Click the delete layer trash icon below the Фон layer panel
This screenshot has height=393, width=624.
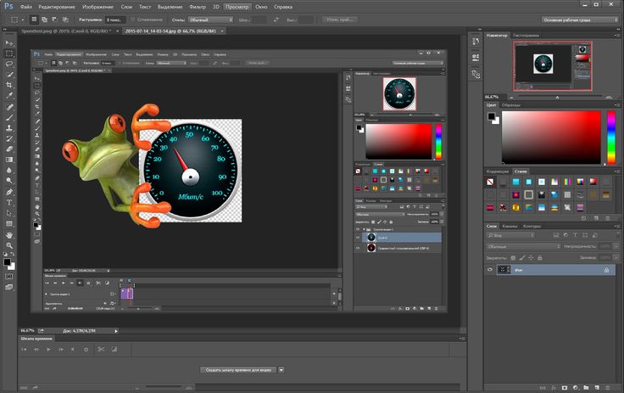pyautogui.click(x=607, y=387)
